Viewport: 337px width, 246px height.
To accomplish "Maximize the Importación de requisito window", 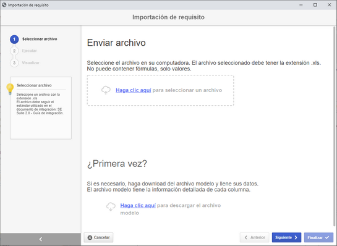I will tap(315, 5).
